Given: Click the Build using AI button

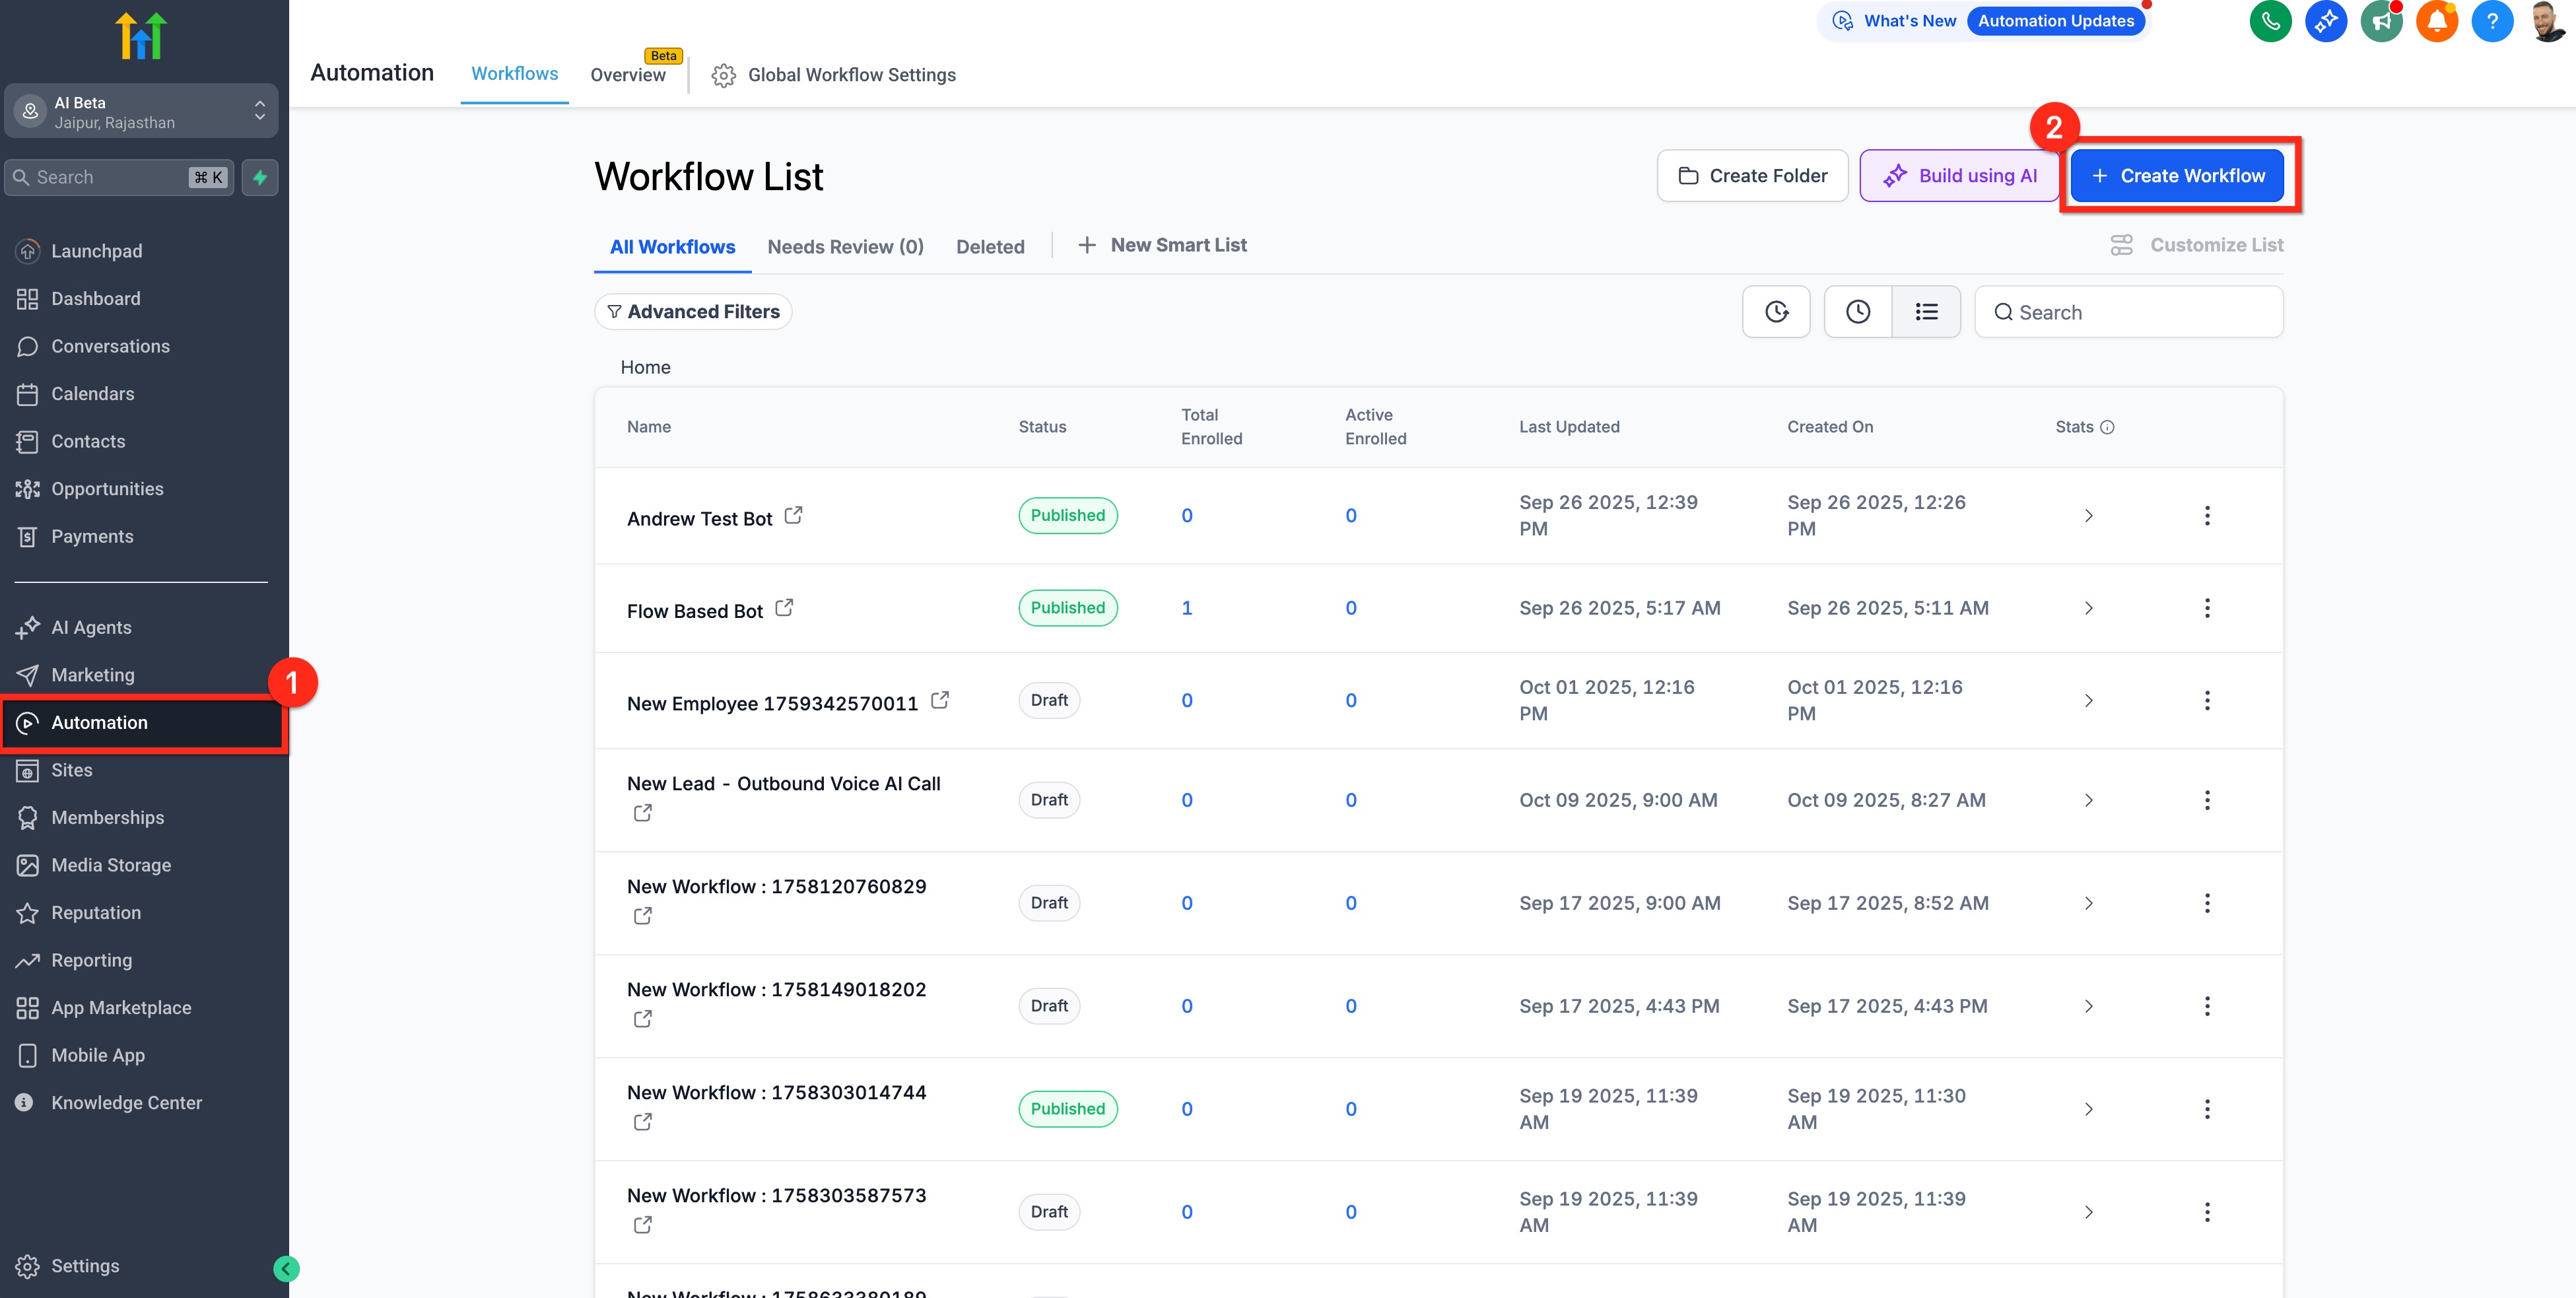Looking at the screenshot, I should (x=1959, y=176).
